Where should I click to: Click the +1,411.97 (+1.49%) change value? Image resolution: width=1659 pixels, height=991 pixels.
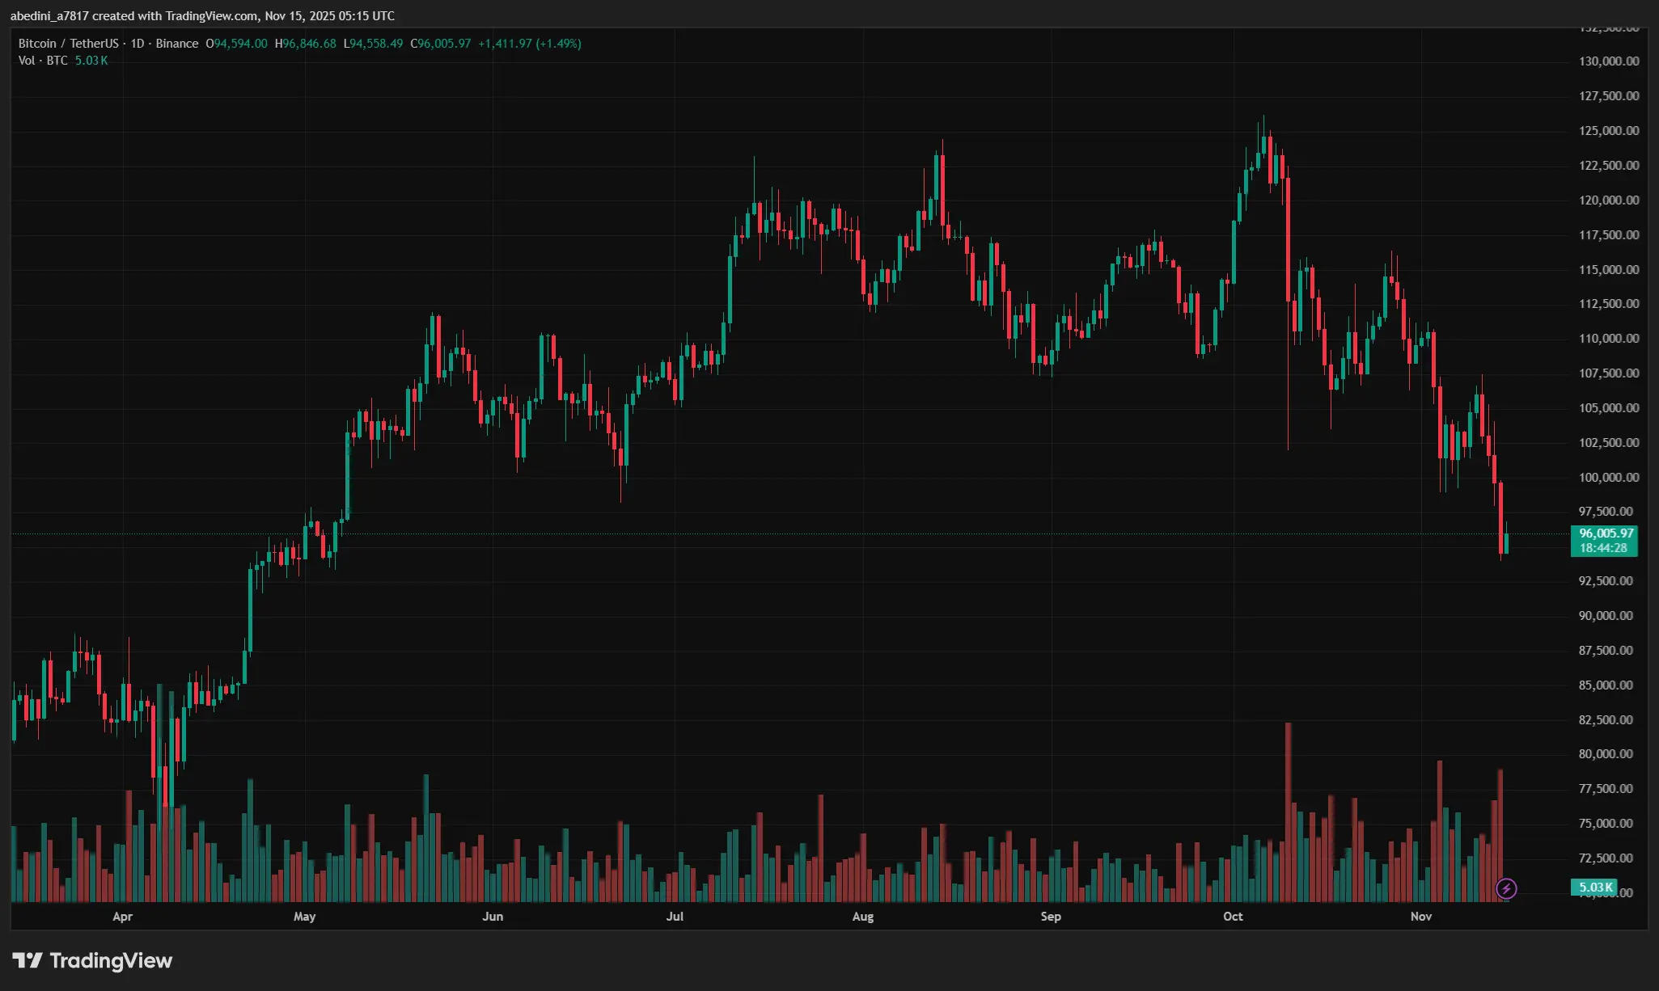[x=529, y=44]
